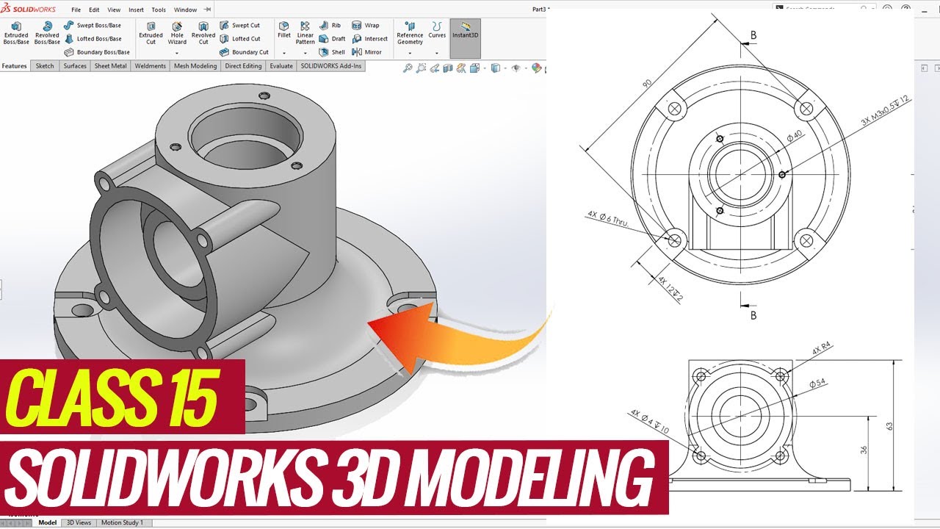This screenshot has width=940, height=529.
Task: Open the Hole Wizard tool
Action: 177,33
